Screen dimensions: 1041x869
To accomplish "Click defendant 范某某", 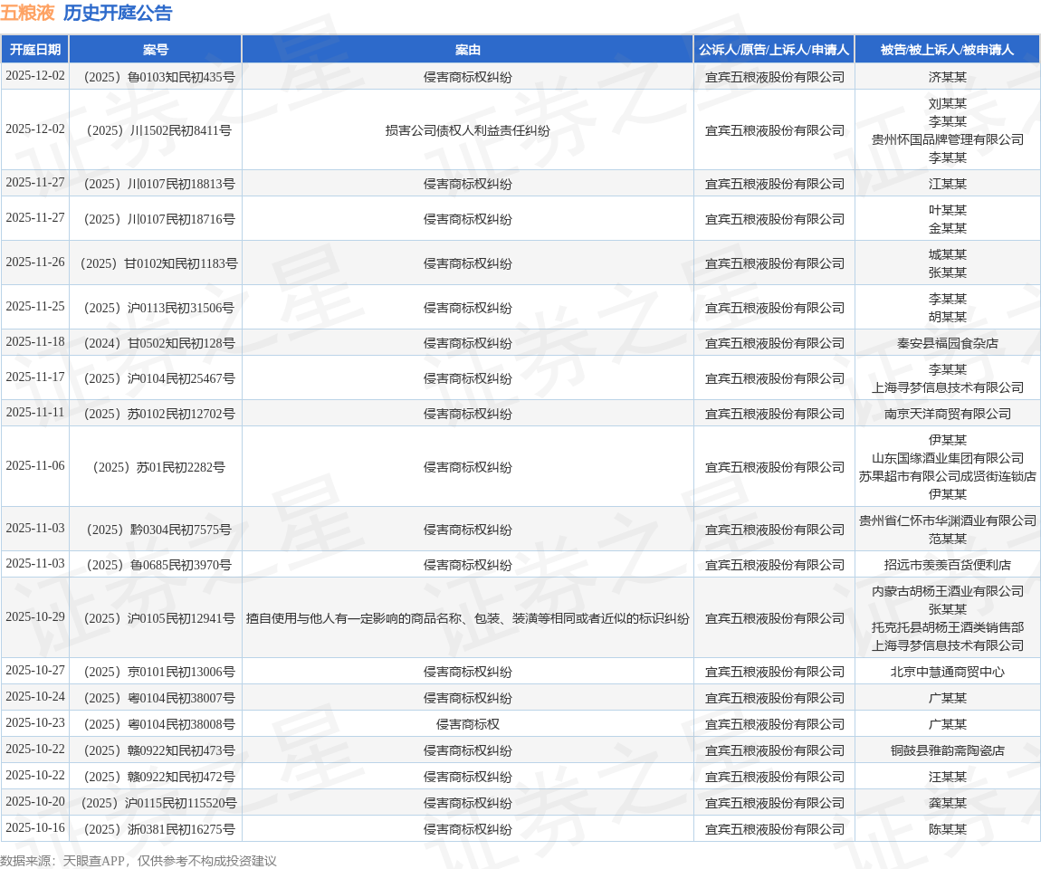I will point(948,539).
